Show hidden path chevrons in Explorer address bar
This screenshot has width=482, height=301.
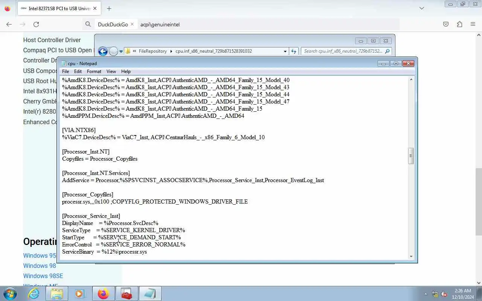coord(134,51)
